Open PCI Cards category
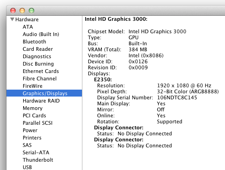Viewport: 225px width, 170px height. pyautogui.click(x=34, y=115)
